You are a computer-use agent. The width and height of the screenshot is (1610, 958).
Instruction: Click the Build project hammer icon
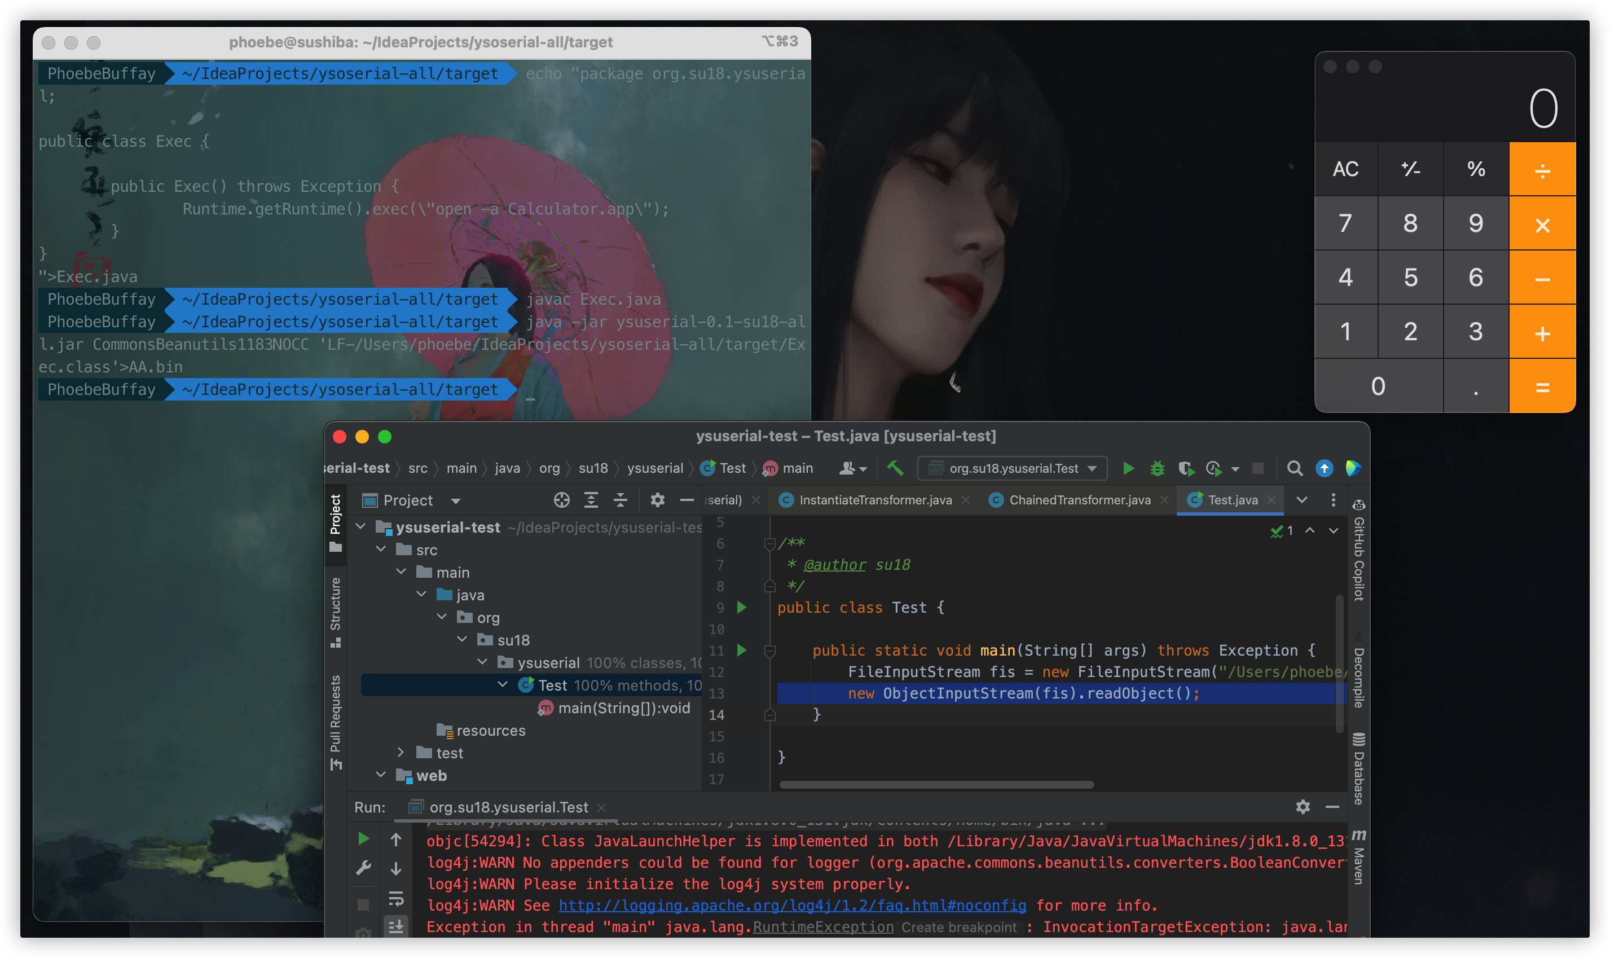[895, 468]
